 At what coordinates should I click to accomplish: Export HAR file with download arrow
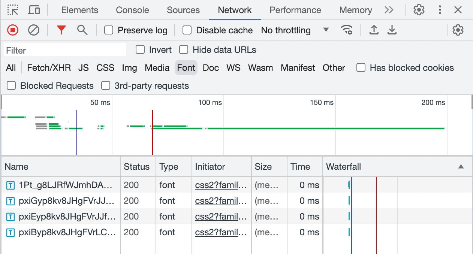coord(392,30)
